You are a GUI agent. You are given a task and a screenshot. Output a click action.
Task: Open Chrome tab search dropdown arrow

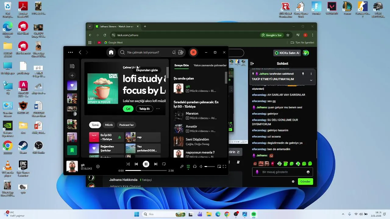pos(90,26)
